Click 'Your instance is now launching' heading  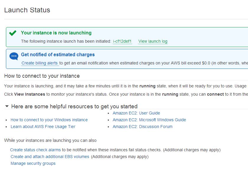click(56, 33)
